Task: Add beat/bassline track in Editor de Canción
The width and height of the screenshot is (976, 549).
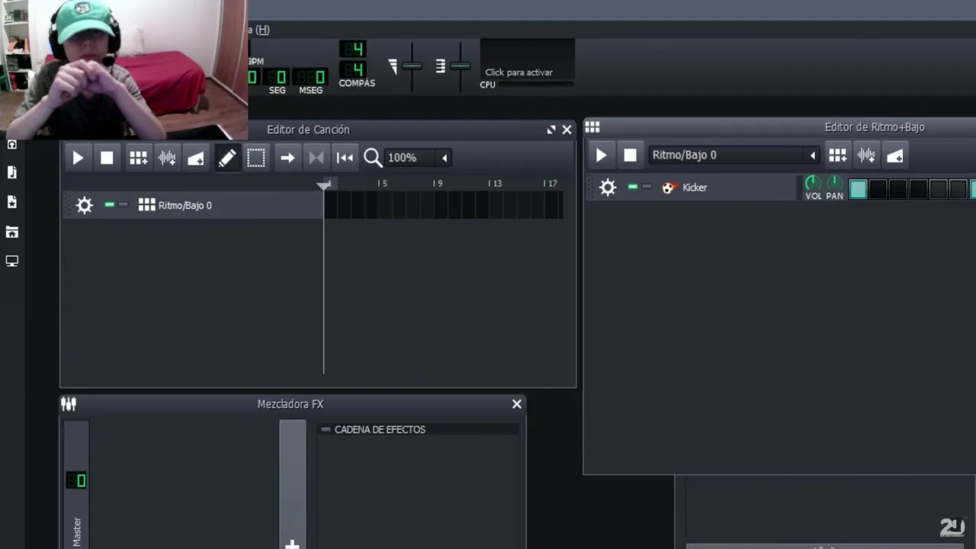Action: coord(138,158)
